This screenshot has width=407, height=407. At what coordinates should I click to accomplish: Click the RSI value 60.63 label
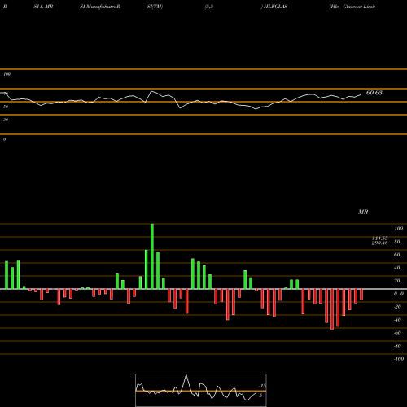tap(374, 93)
